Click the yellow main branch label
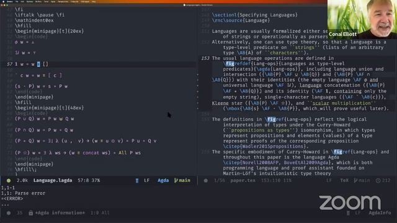The height and width of the screenshot is (223, 397). [185, 180]
